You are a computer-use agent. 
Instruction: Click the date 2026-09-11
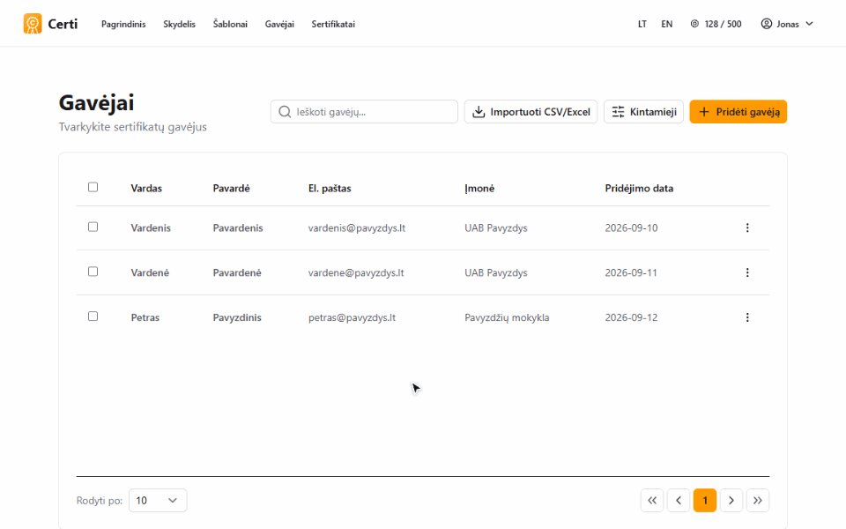point(631,272)
